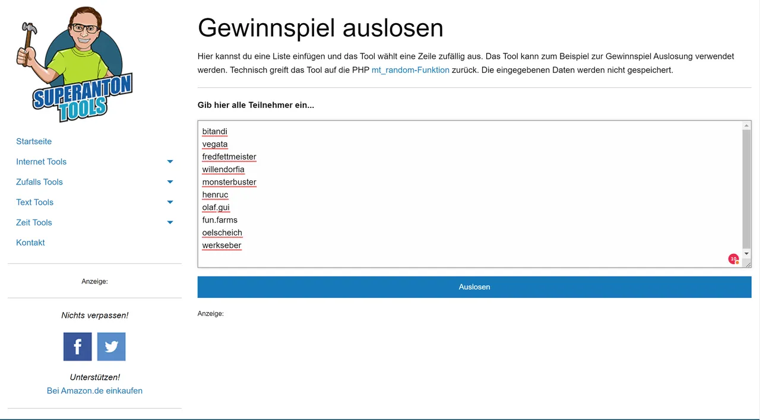Screen dimensions: 760x420
Task: Click the textarea resize handle corner
Action: point(748,264)
